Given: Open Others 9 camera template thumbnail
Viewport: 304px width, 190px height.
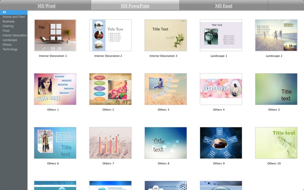Looking at the screenshot, I should (x=221, y=143).
